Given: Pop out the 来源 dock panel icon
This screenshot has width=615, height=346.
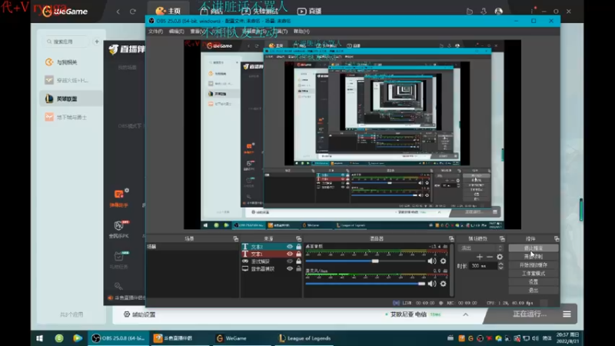Looking at the screenshot, I should (299, 239).
